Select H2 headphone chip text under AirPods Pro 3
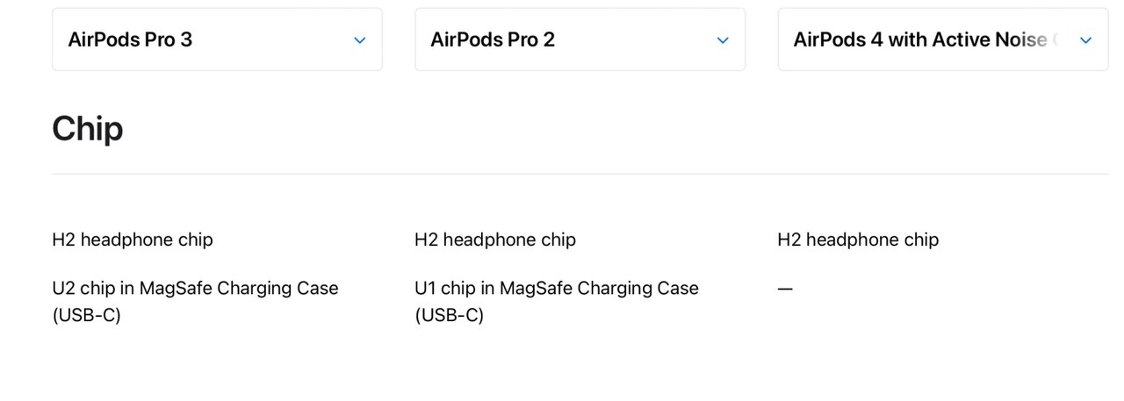 [x=133, y=240]
